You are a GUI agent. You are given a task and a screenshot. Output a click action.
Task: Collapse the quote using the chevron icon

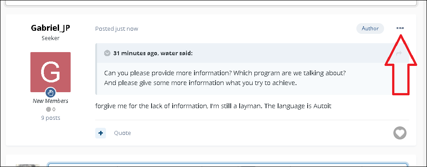(107, 53)
